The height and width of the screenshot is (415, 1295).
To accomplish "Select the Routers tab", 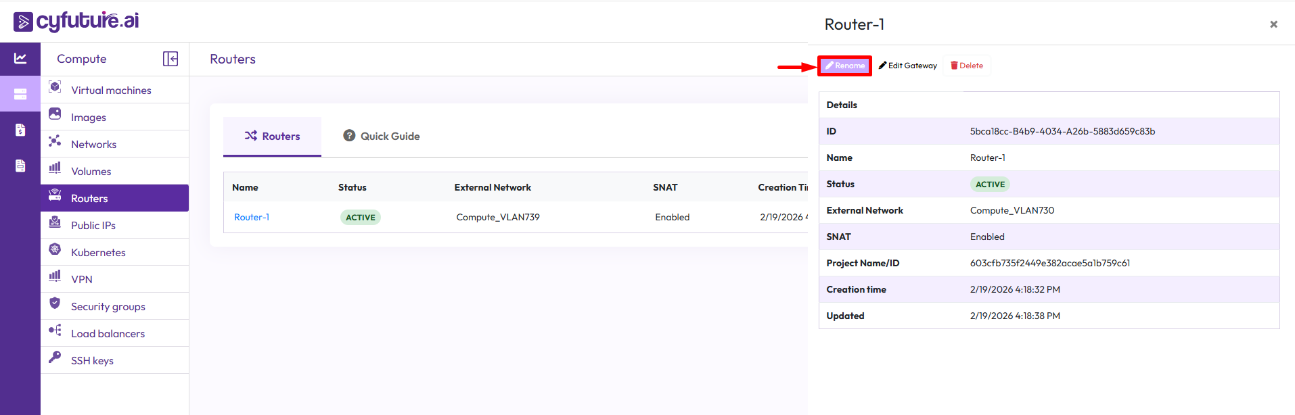I will 272,136.
